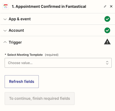Click the green checkmark beside Account
The image size is (115, 111).
(x=107, y=30)
